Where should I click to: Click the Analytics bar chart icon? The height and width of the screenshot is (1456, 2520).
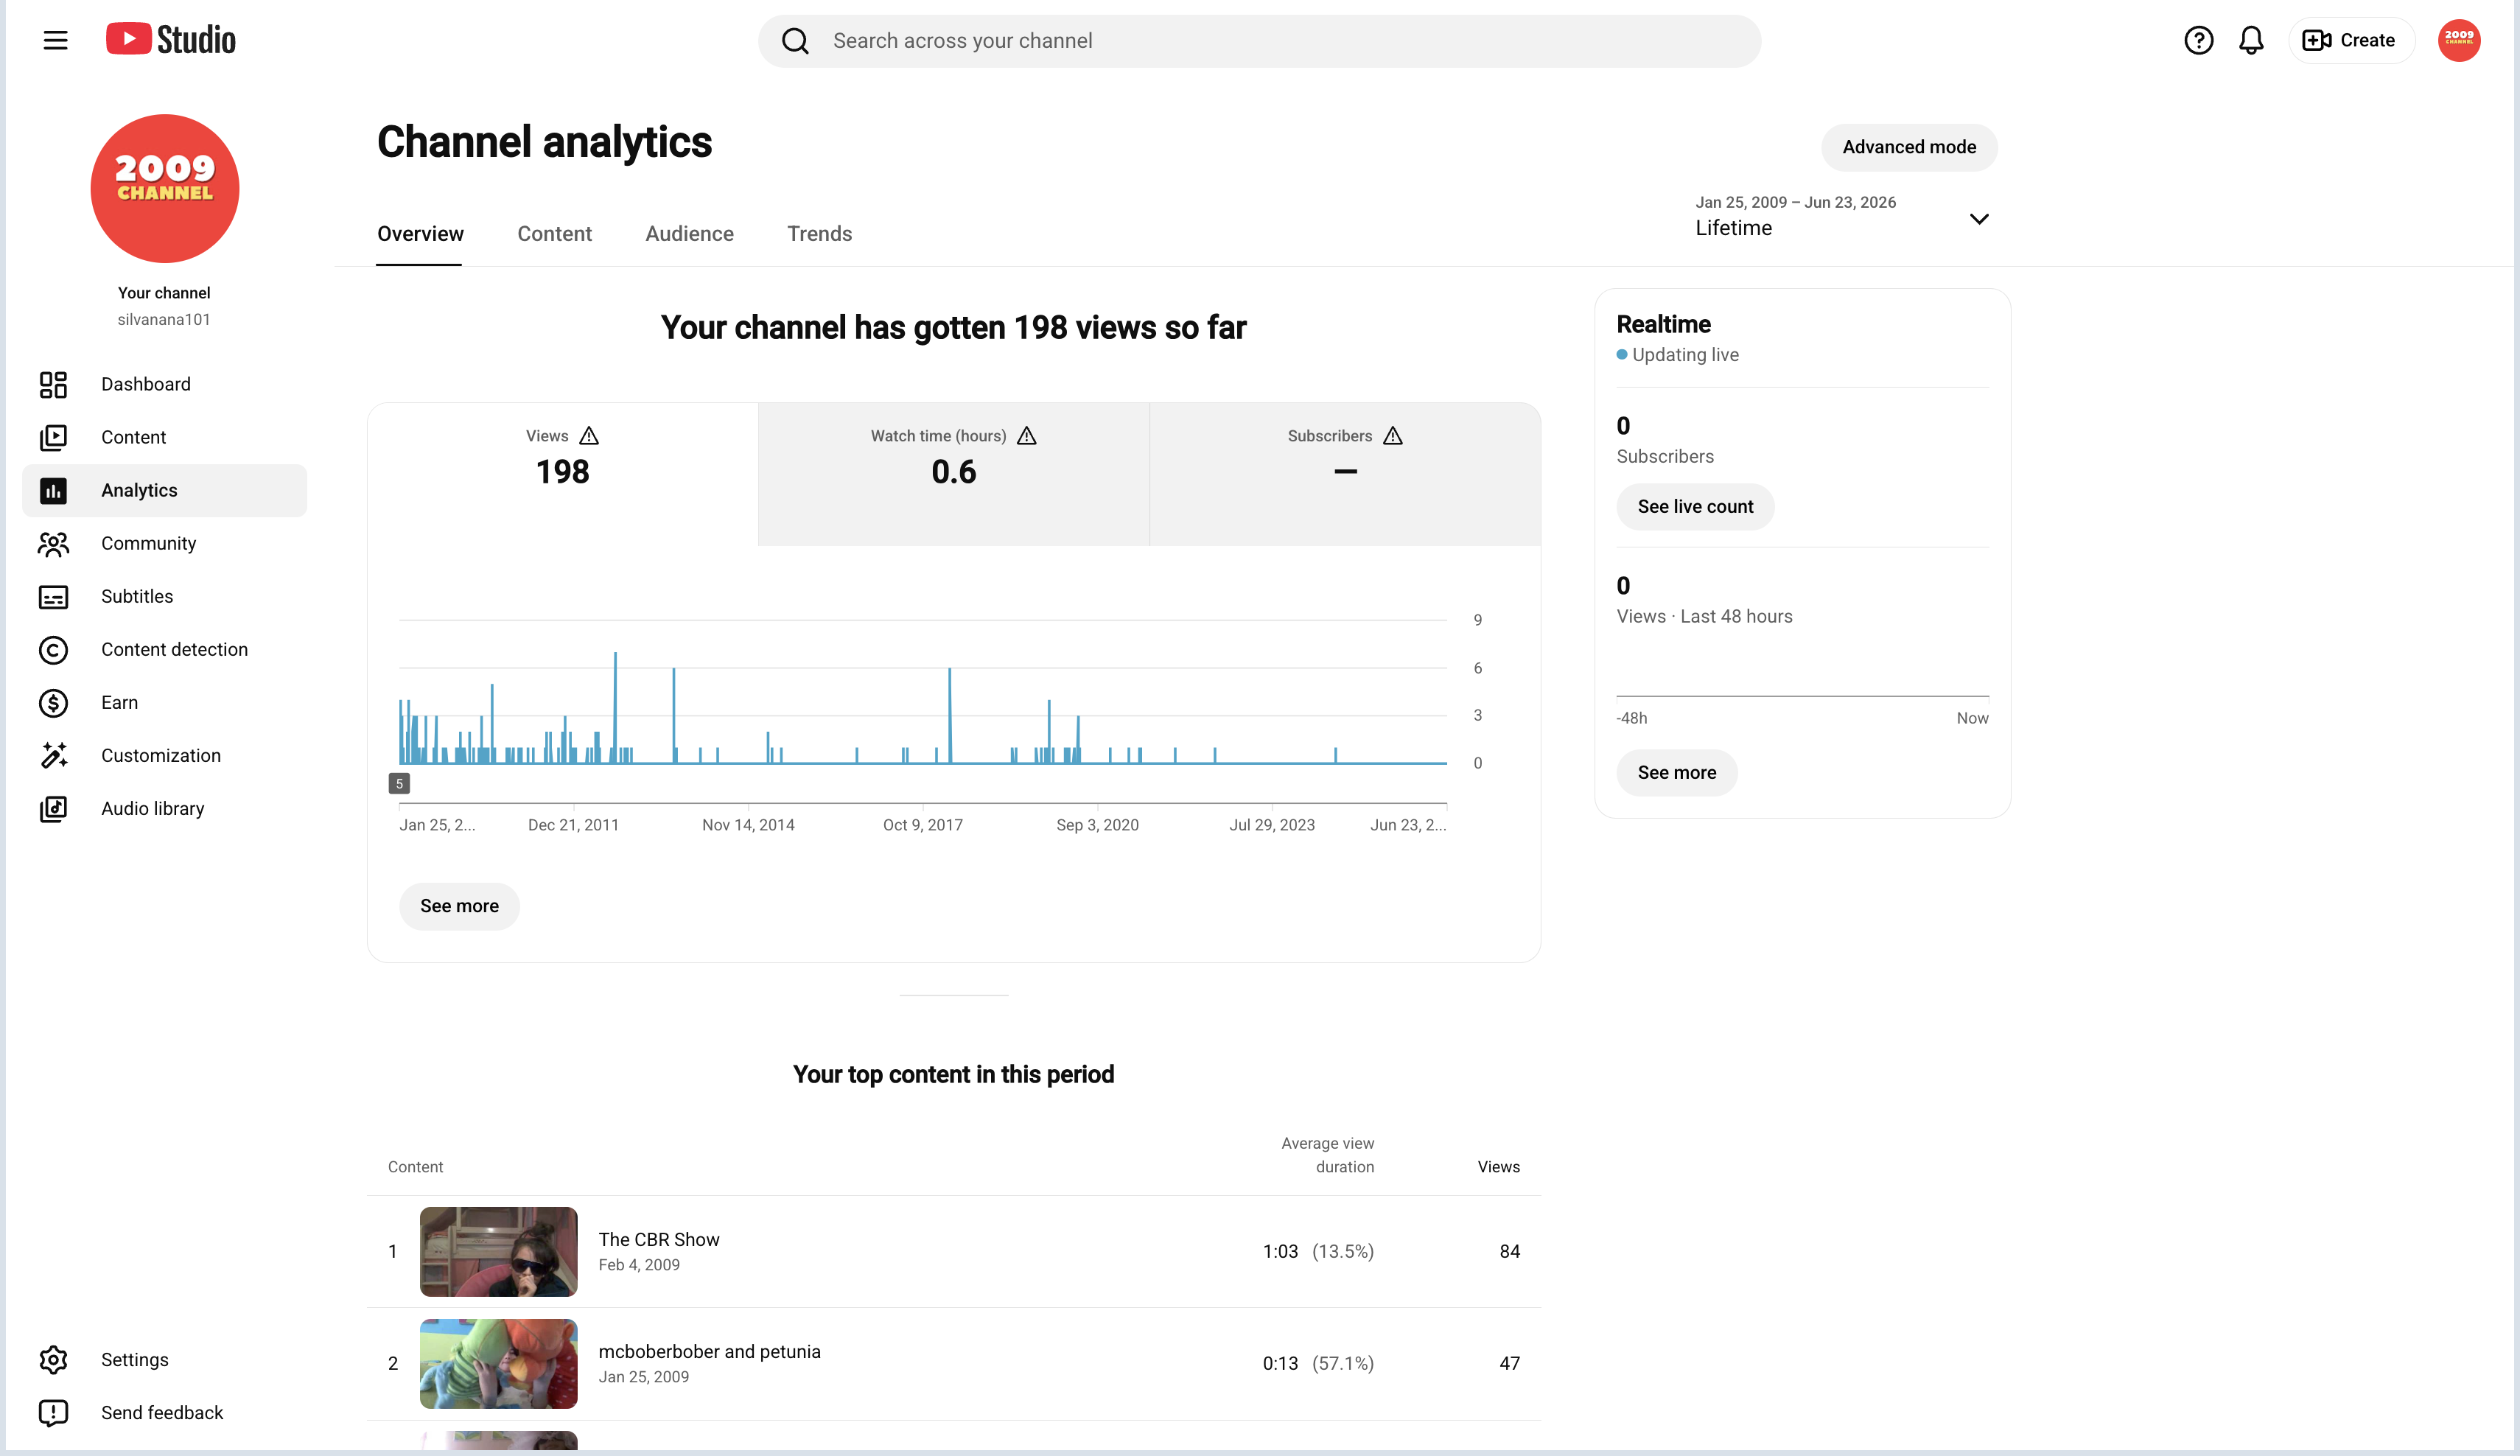pos(53,490)
